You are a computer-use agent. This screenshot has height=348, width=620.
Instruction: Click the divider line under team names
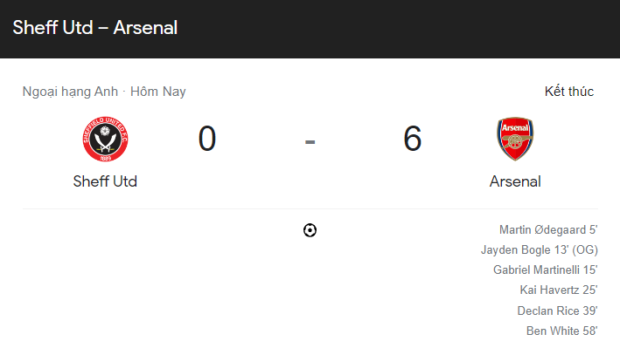point(310,208)
